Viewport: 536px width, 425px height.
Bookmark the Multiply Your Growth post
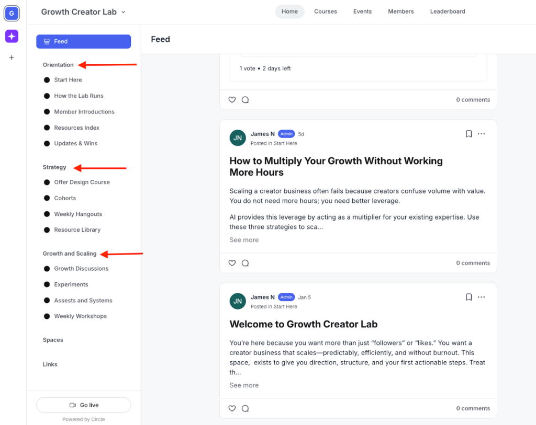pyautogui.click(x=468, y=134)
